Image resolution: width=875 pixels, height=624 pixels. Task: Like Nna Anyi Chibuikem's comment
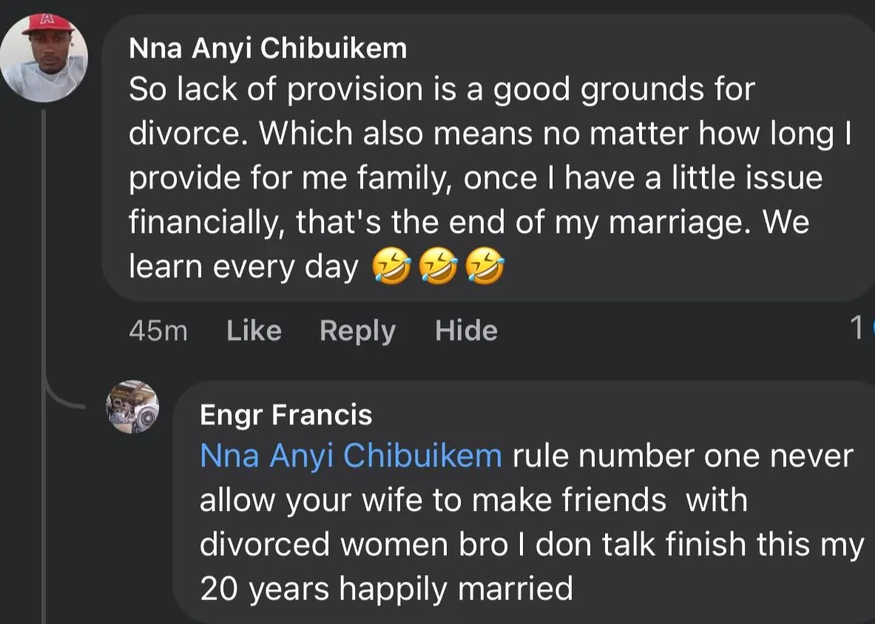(254, 330)
